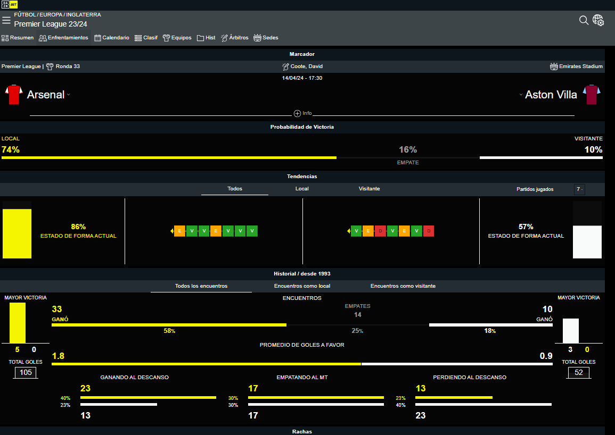The image size is (615, 435).
Task: Click the referee whistle icon by Coote, David
Action: tap(285, 66)
